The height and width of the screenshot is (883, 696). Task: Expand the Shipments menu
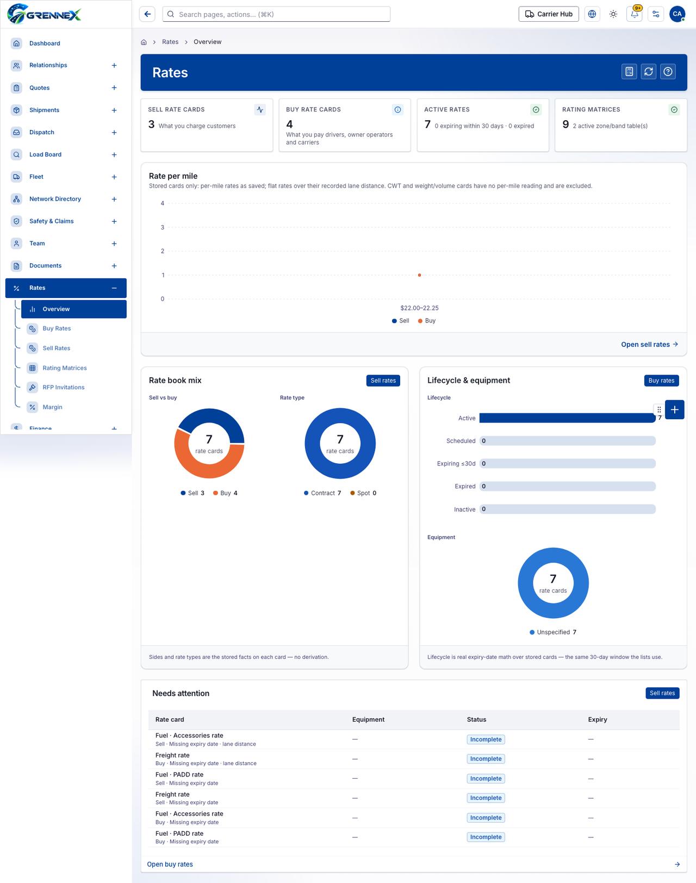[114, 110]
